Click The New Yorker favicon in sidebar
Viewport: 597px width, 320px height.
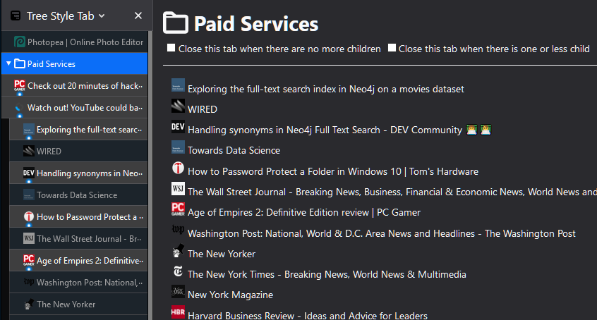(28, 304)
